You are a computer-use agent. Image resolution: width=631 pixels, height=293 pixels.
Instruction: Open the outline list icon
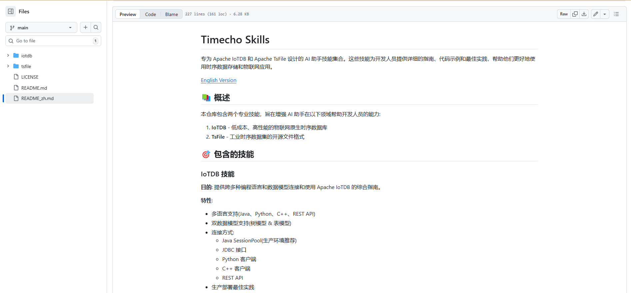tap(616, 14)
